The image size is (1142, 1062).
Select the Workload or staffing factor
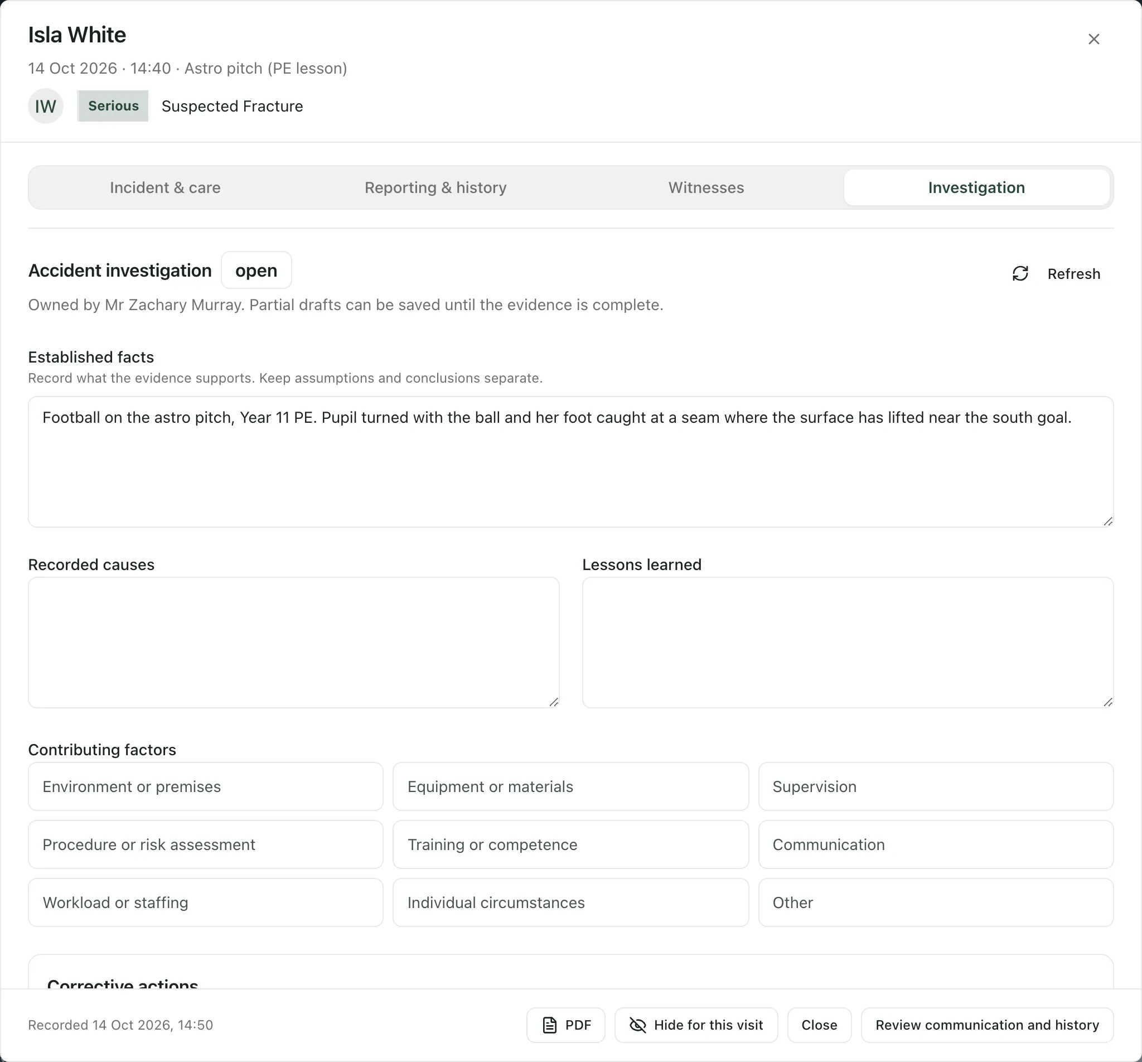point(206,903)
